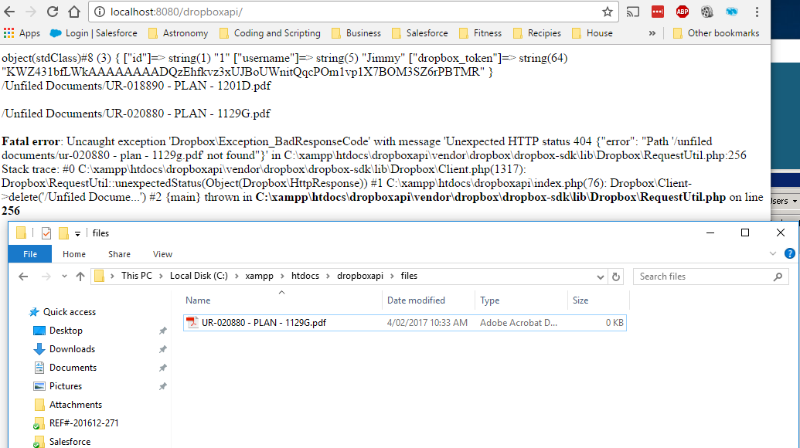This screenshot has height=448, width=800.
Task: Open the Astronomy bookmark folder
Action: click(x=178, y=33)
